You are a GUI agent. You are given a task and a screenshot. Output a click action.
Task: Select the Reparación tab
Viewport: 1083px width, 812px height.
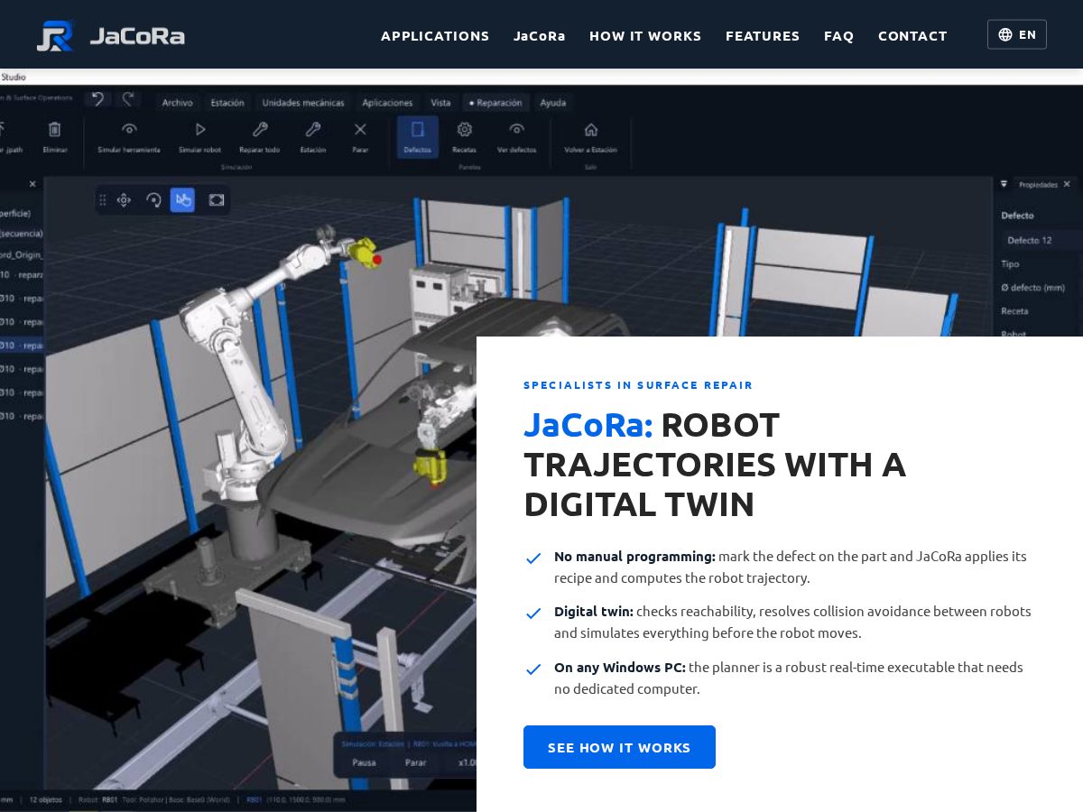(495, 103)
